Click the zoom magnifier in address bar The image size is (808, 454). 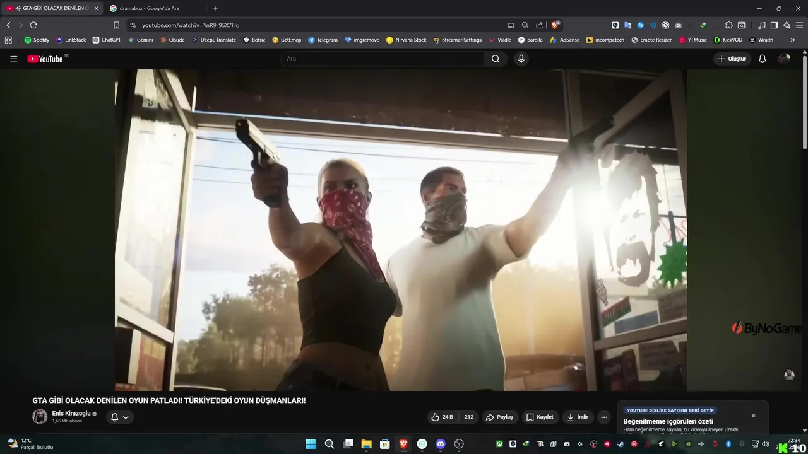(525, 25)
